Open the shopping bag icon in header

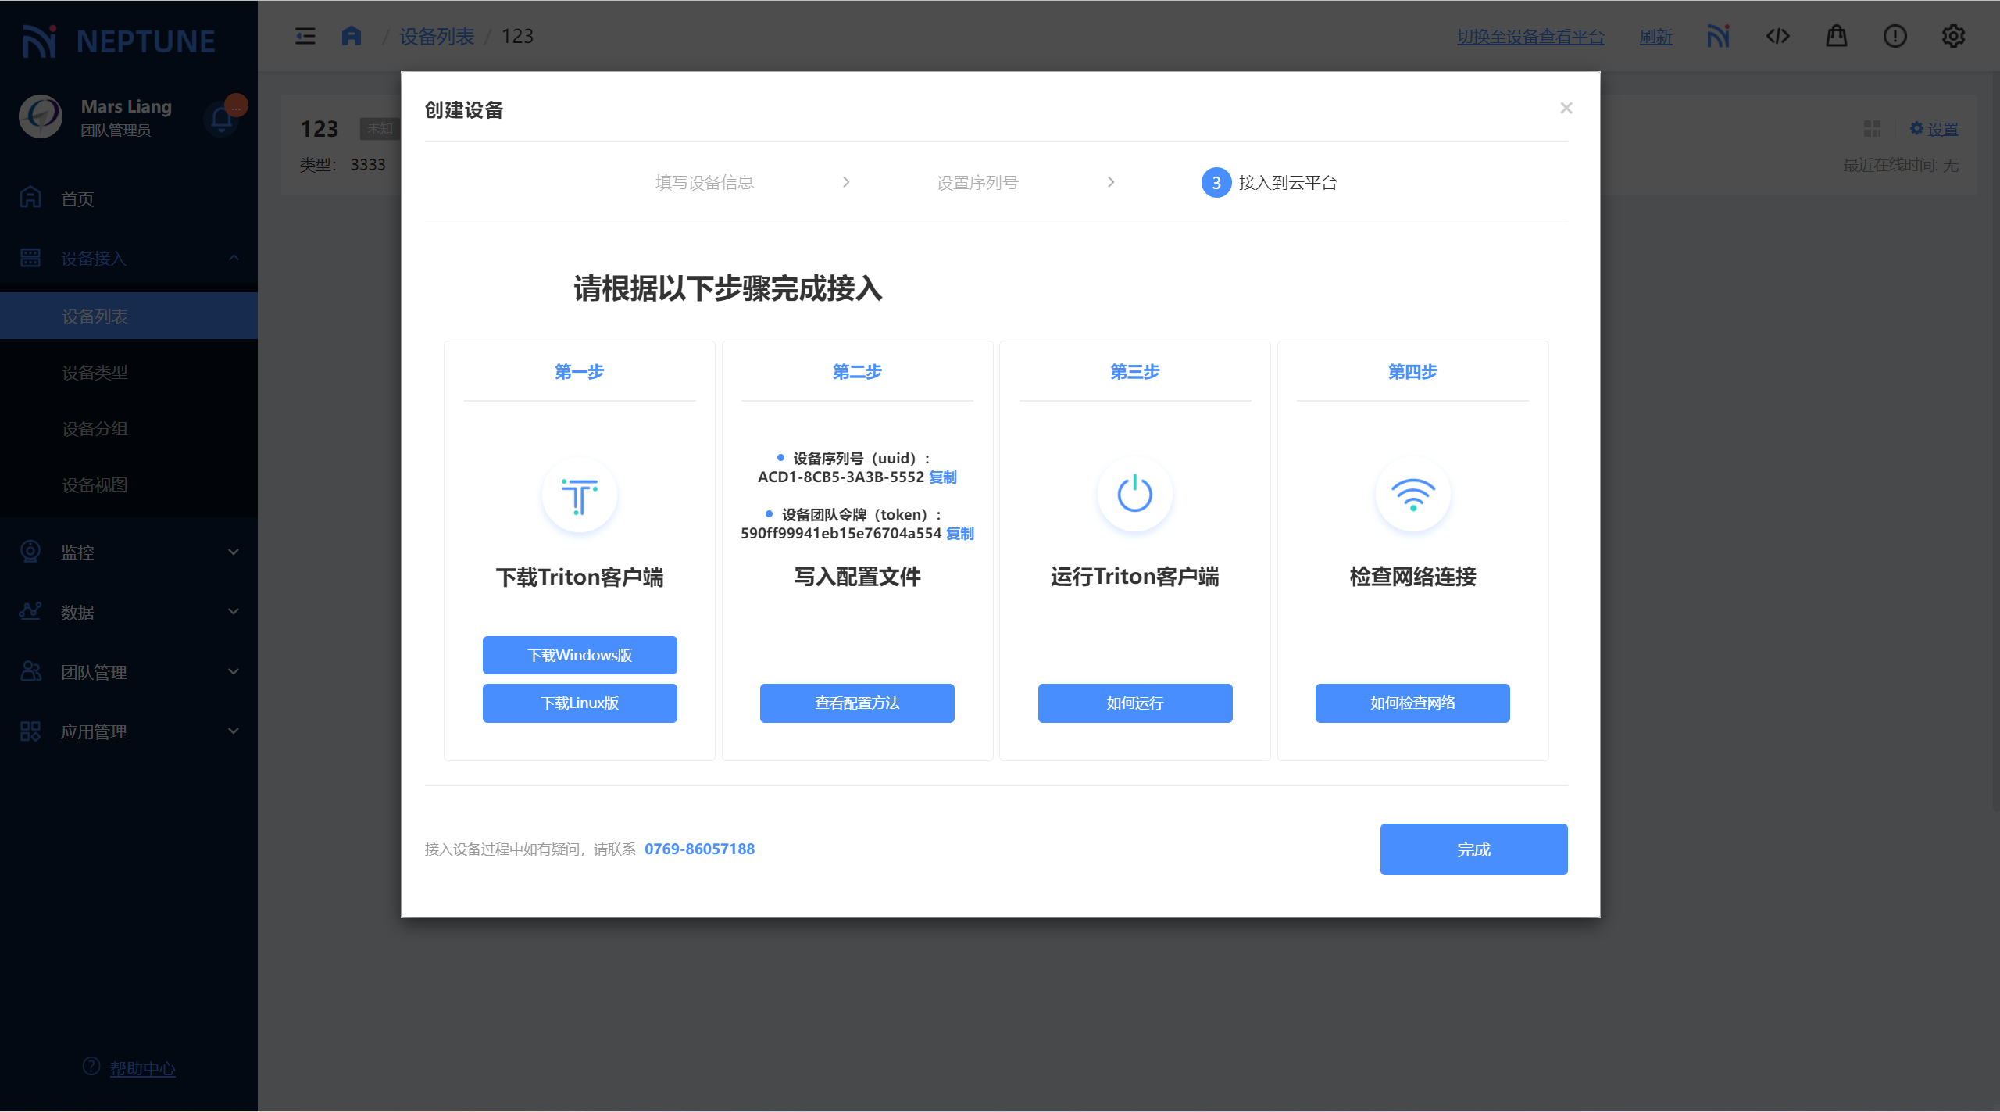(1836, 36)
